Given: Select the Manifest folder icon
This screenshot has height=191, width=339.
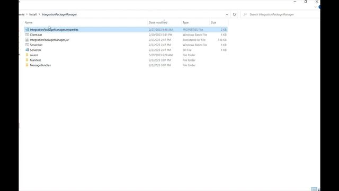Looking at the screenshot, I should (x=27, y=60).
